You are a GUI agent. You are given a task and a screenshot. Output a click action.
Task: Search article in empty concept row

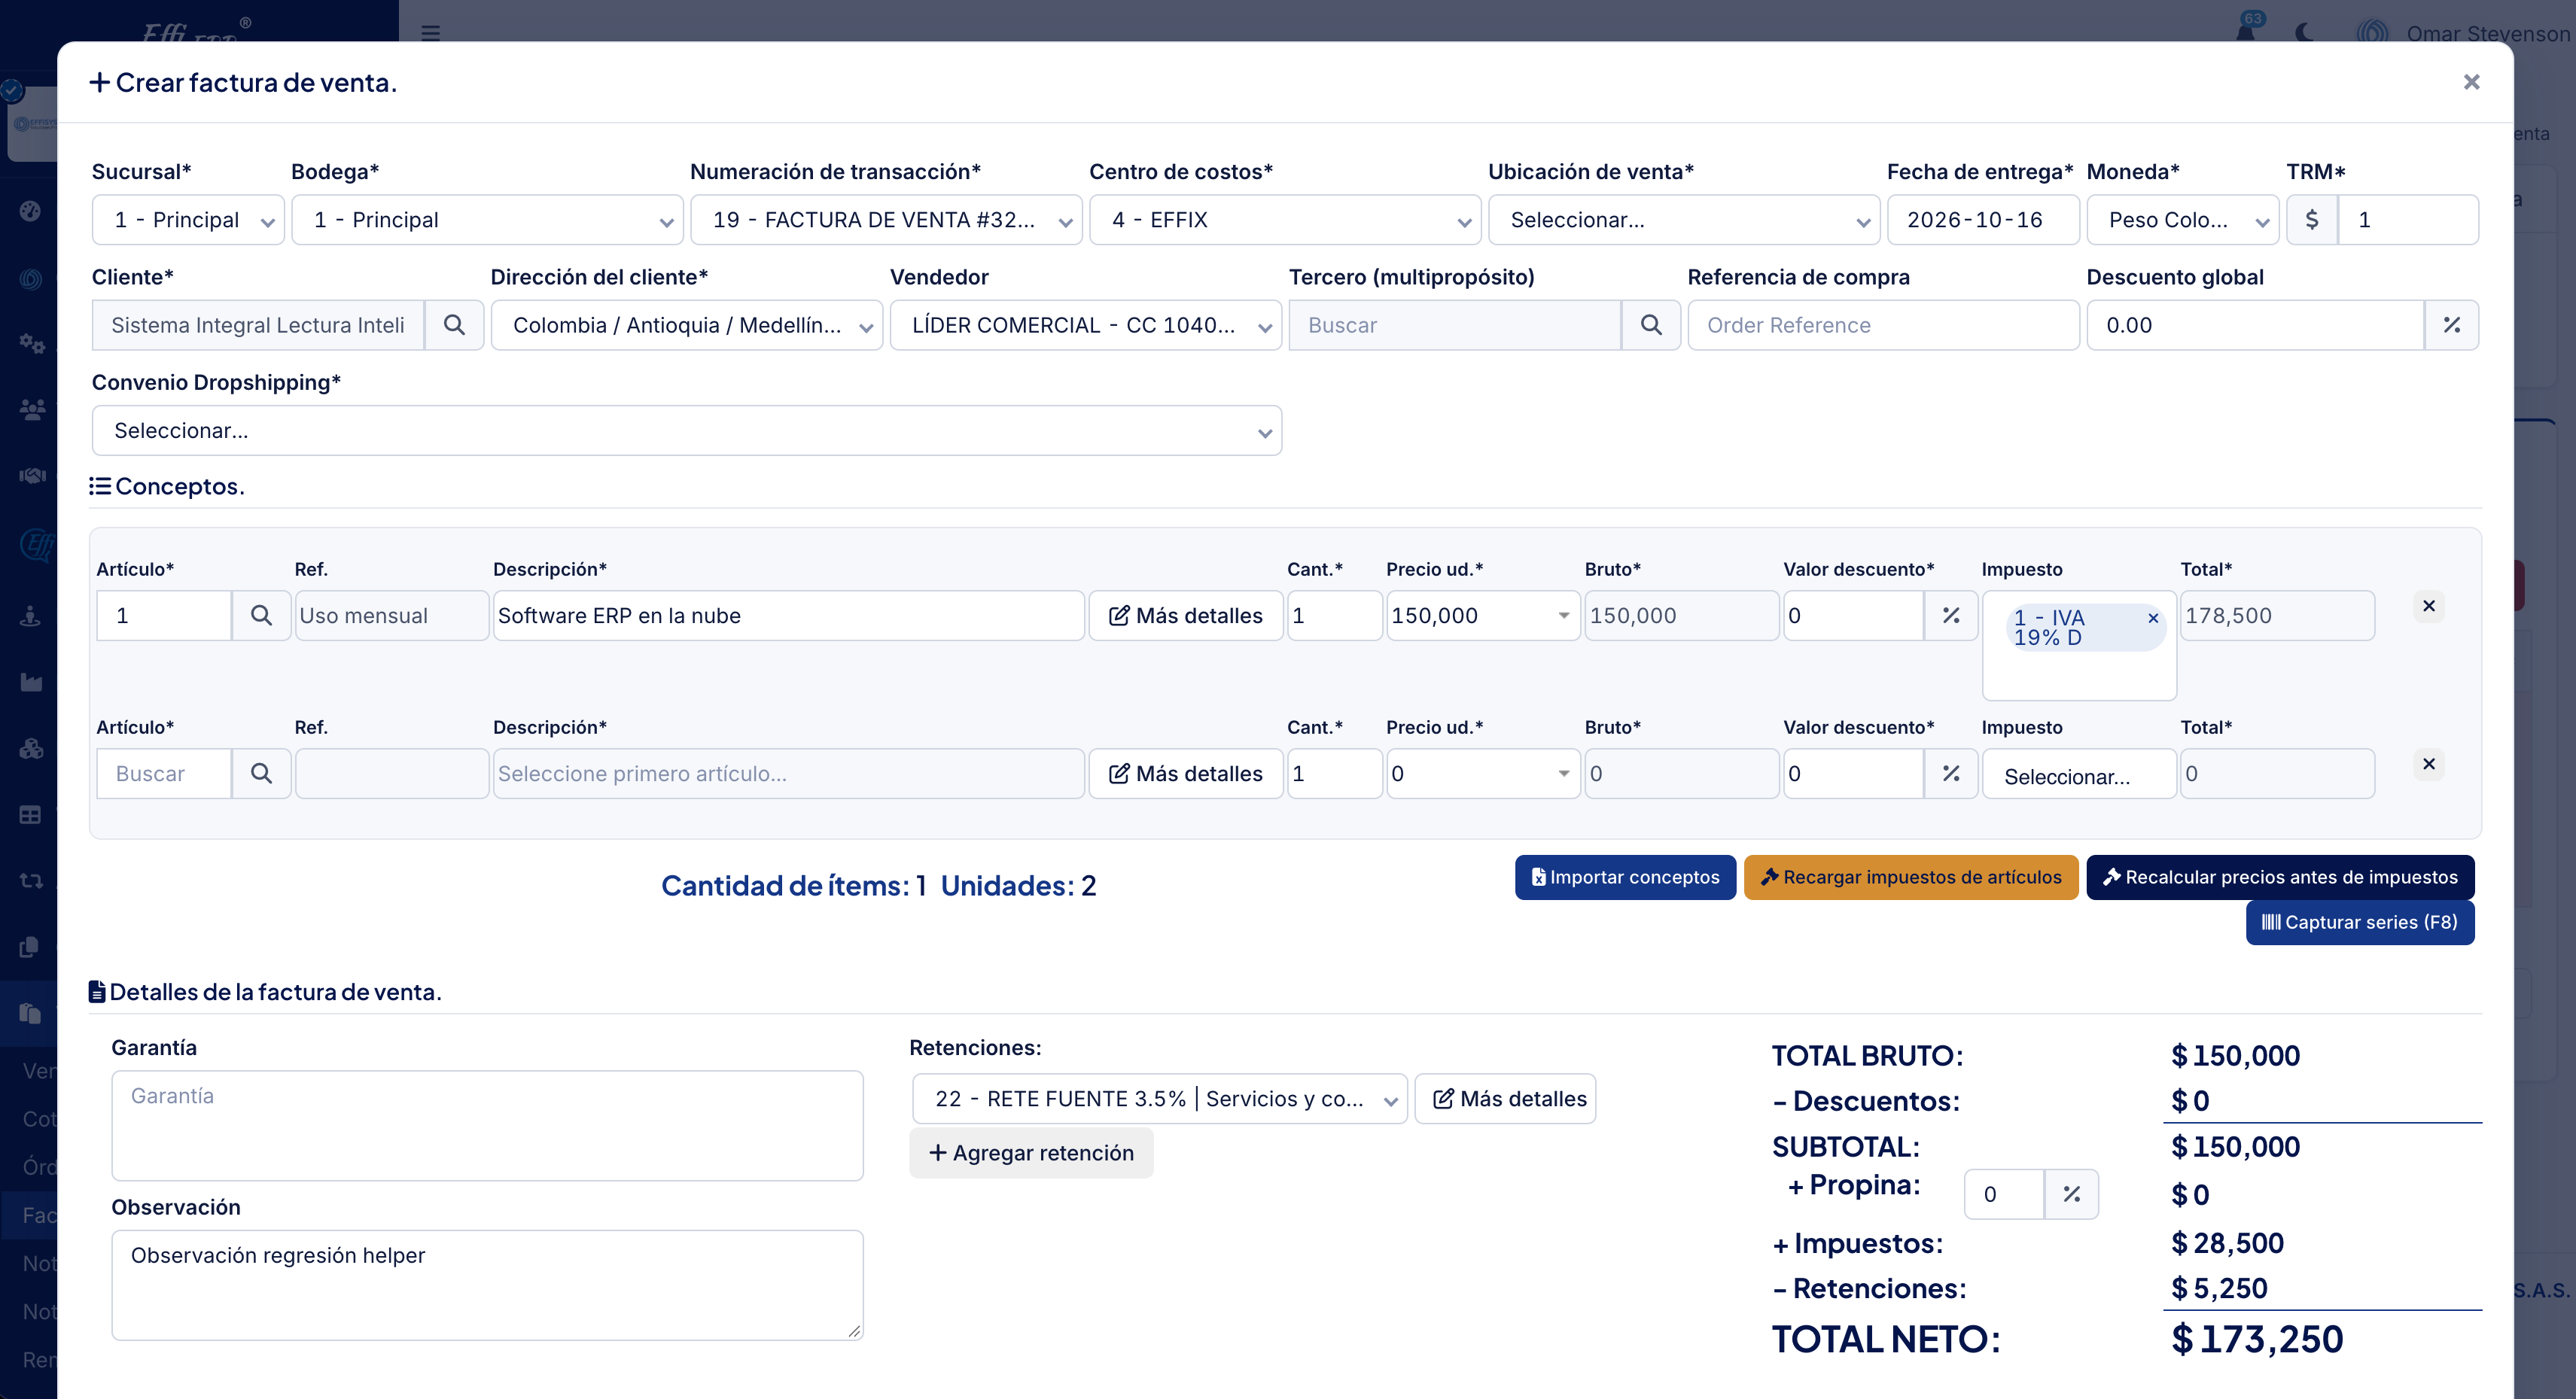pyautogui.click(x=261, y=773)
